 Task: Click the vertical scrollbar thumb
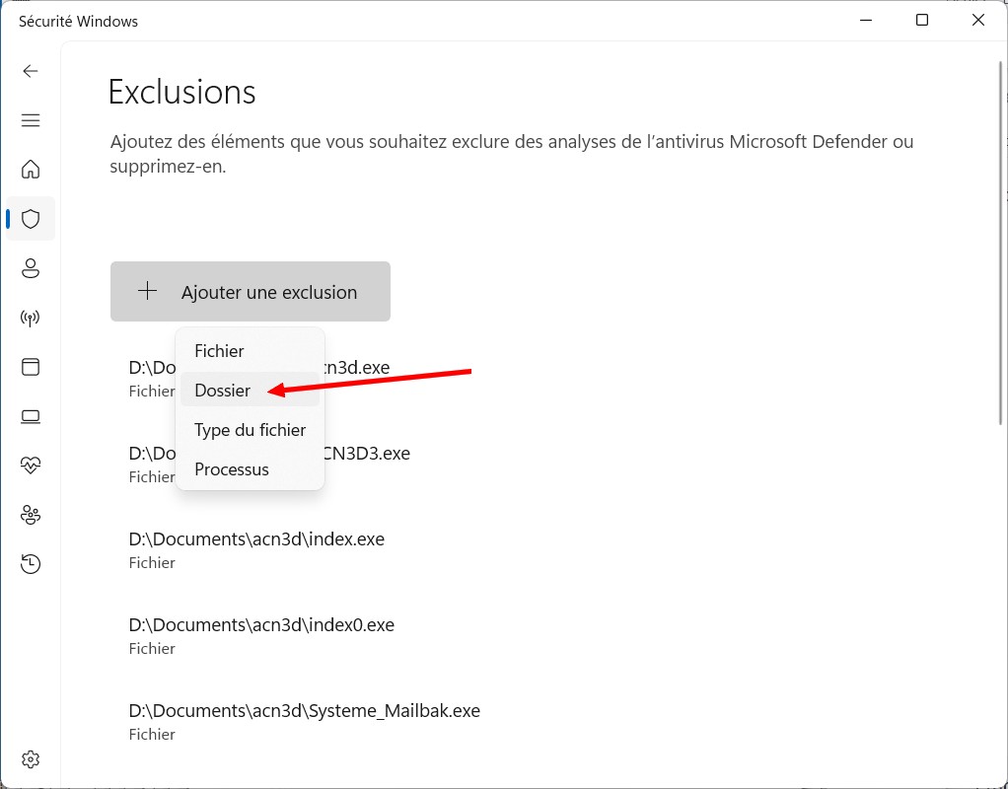coord(1002,247)
